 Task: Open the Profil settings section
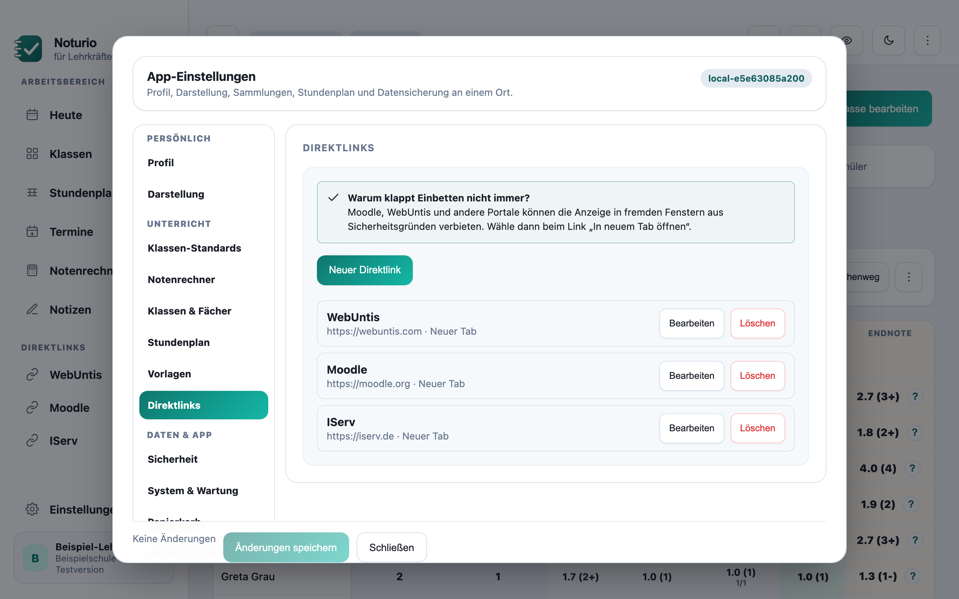tap(204, 163)
